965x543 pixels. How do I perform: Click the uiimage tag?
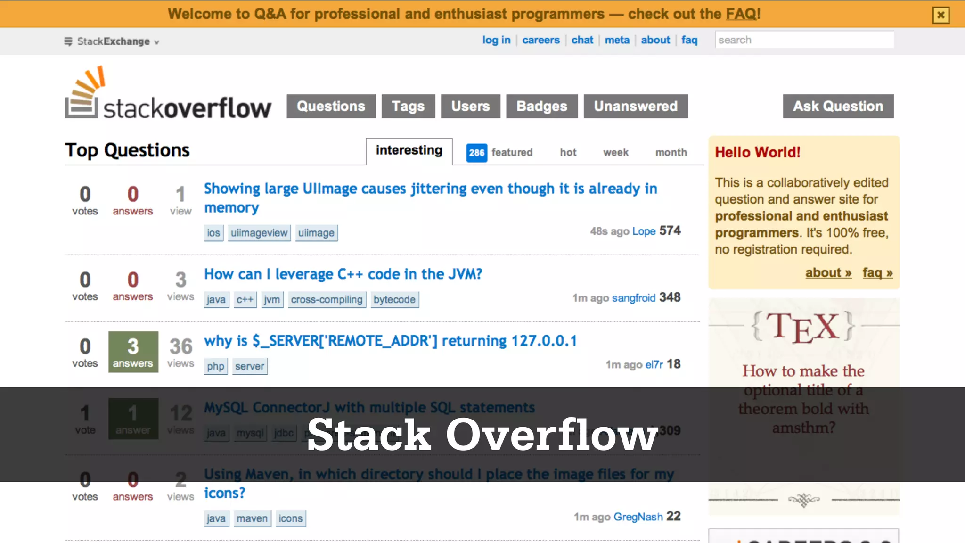[316, 233]
